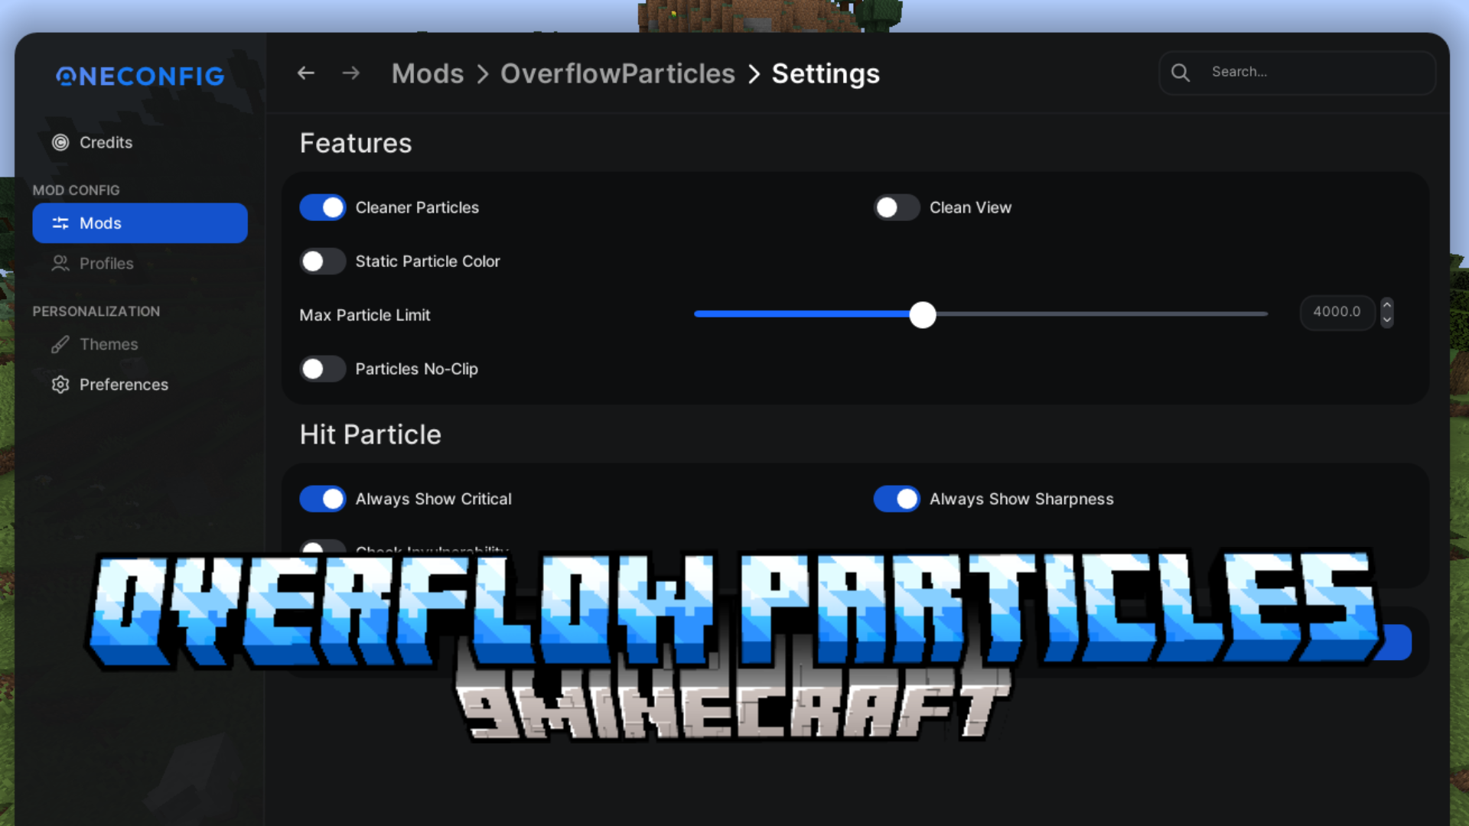Viewport: 1469px width, 826px height.
Task: Increase Max Particle Limit with up arrow
Action: (x=1386, y=304)
